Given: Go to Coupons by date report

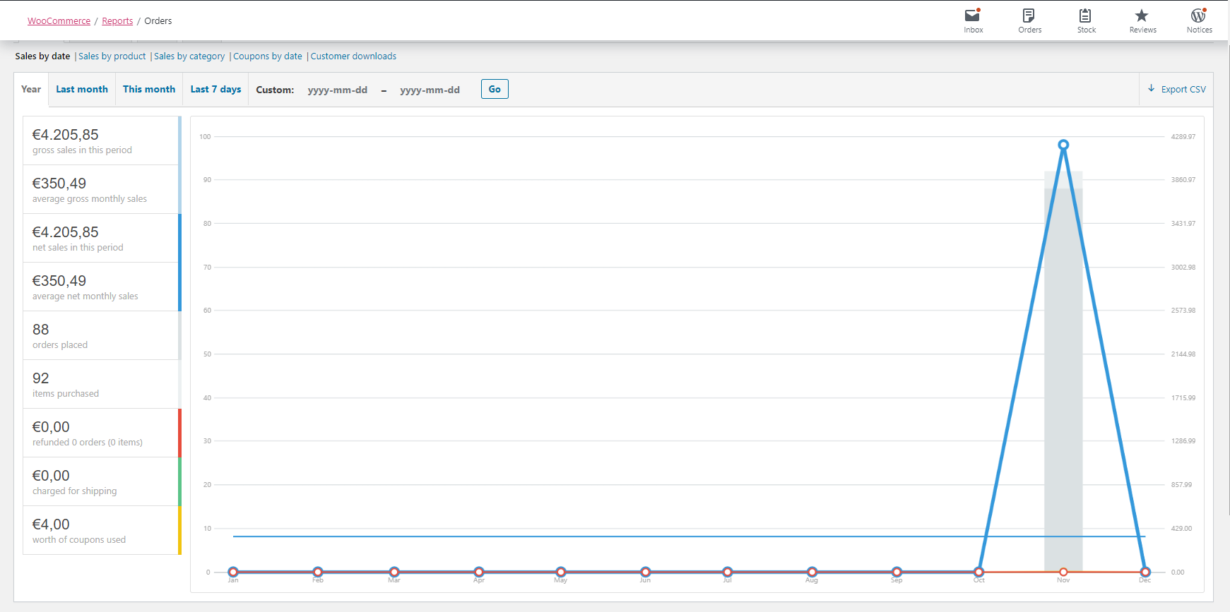Looking at the screenshot, I should tap(268, 56).
